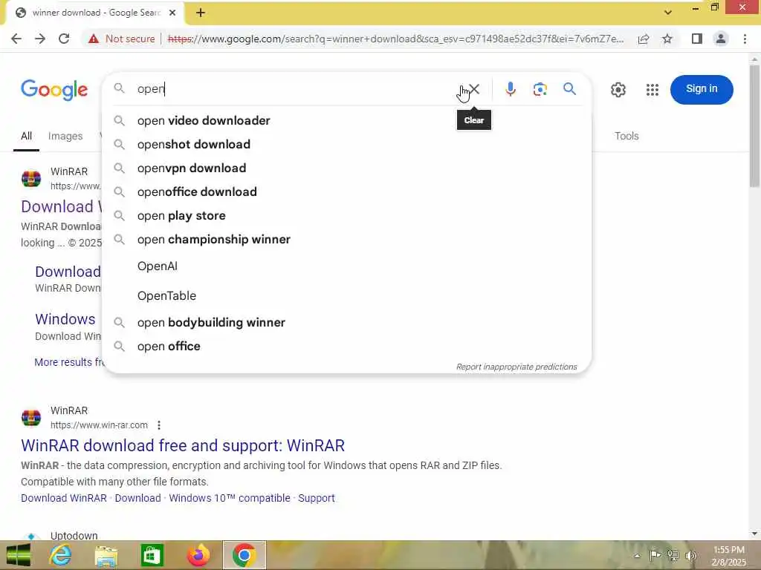This screenshot has height=570, width=761.
Task: Choose the OpenTable suggestion
Action: point(347,295)
